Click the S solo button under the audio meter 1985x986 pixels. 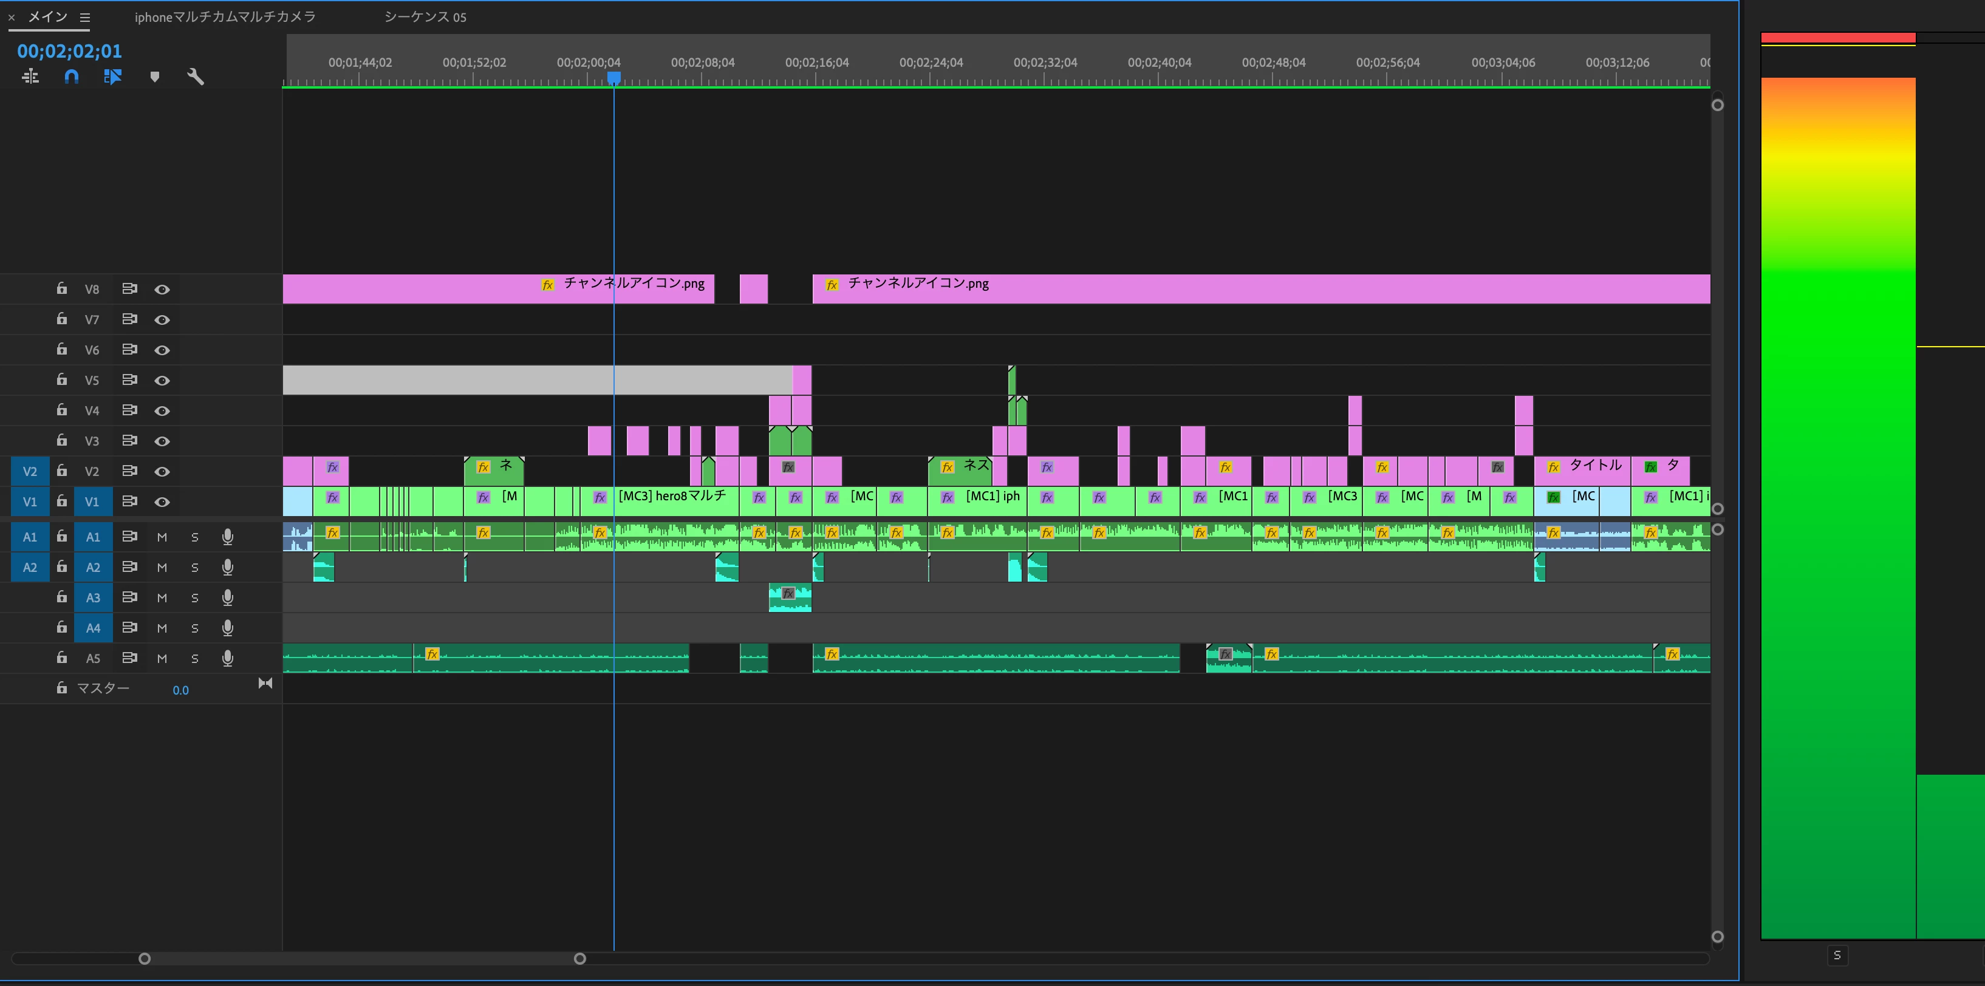pyautogui.click(x=1837, y=955)
